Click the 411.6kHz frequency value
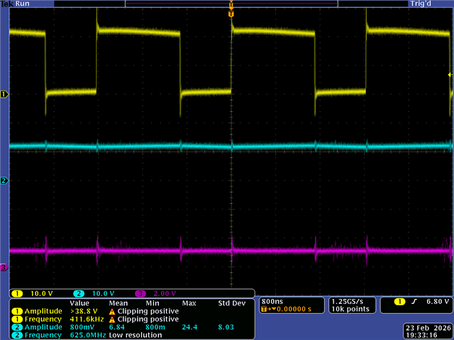 coord(87,319)
